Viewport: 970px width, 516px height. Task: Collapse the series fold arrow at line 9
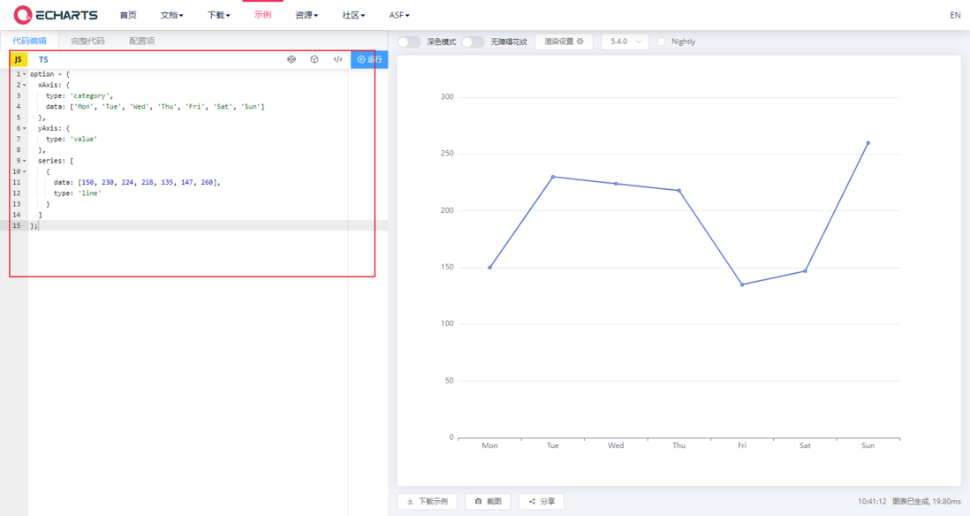pos(25,161)
